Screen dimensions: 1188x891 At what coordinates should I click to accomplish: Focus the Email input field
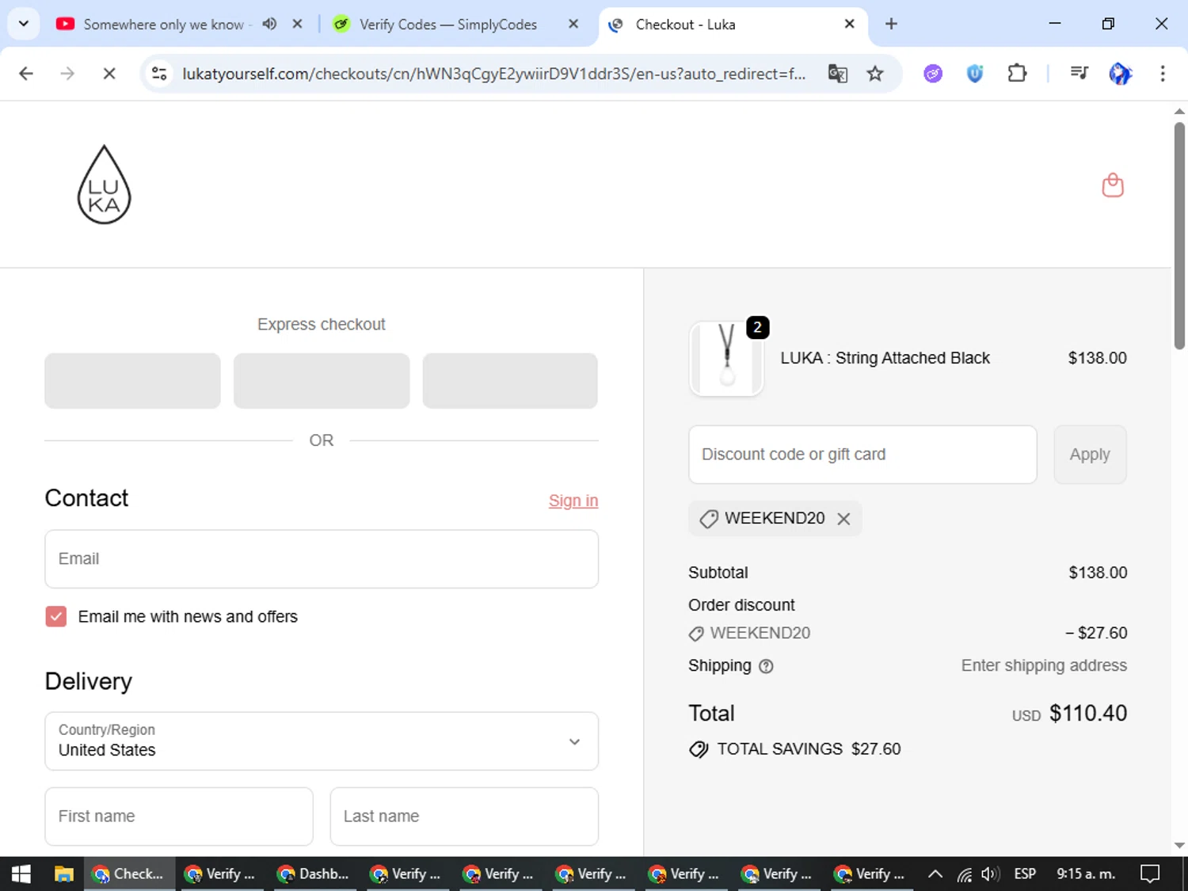pos(322,559)
